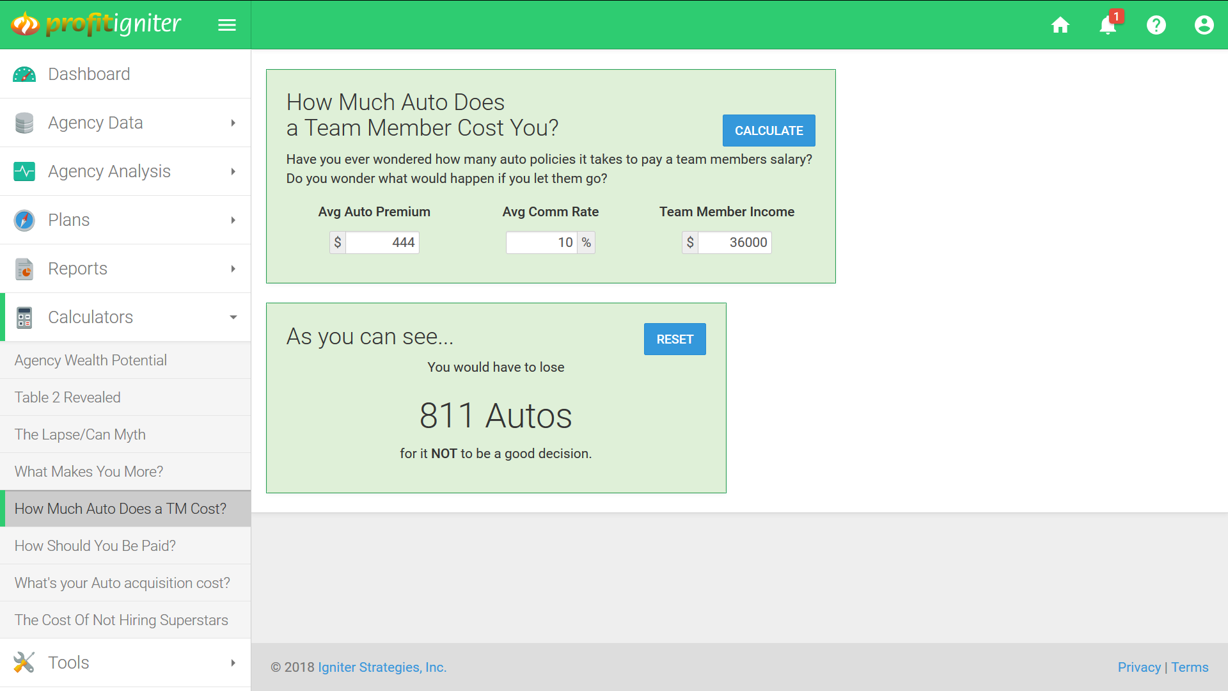
Task: Open the user account icon
Action: pyautogui.click(x=1204, y=25)
